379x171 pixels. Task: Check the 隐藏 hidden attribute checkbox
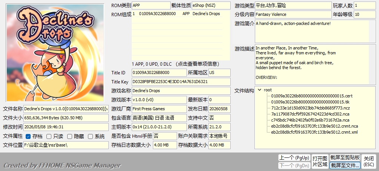click(x=69, y=136)
